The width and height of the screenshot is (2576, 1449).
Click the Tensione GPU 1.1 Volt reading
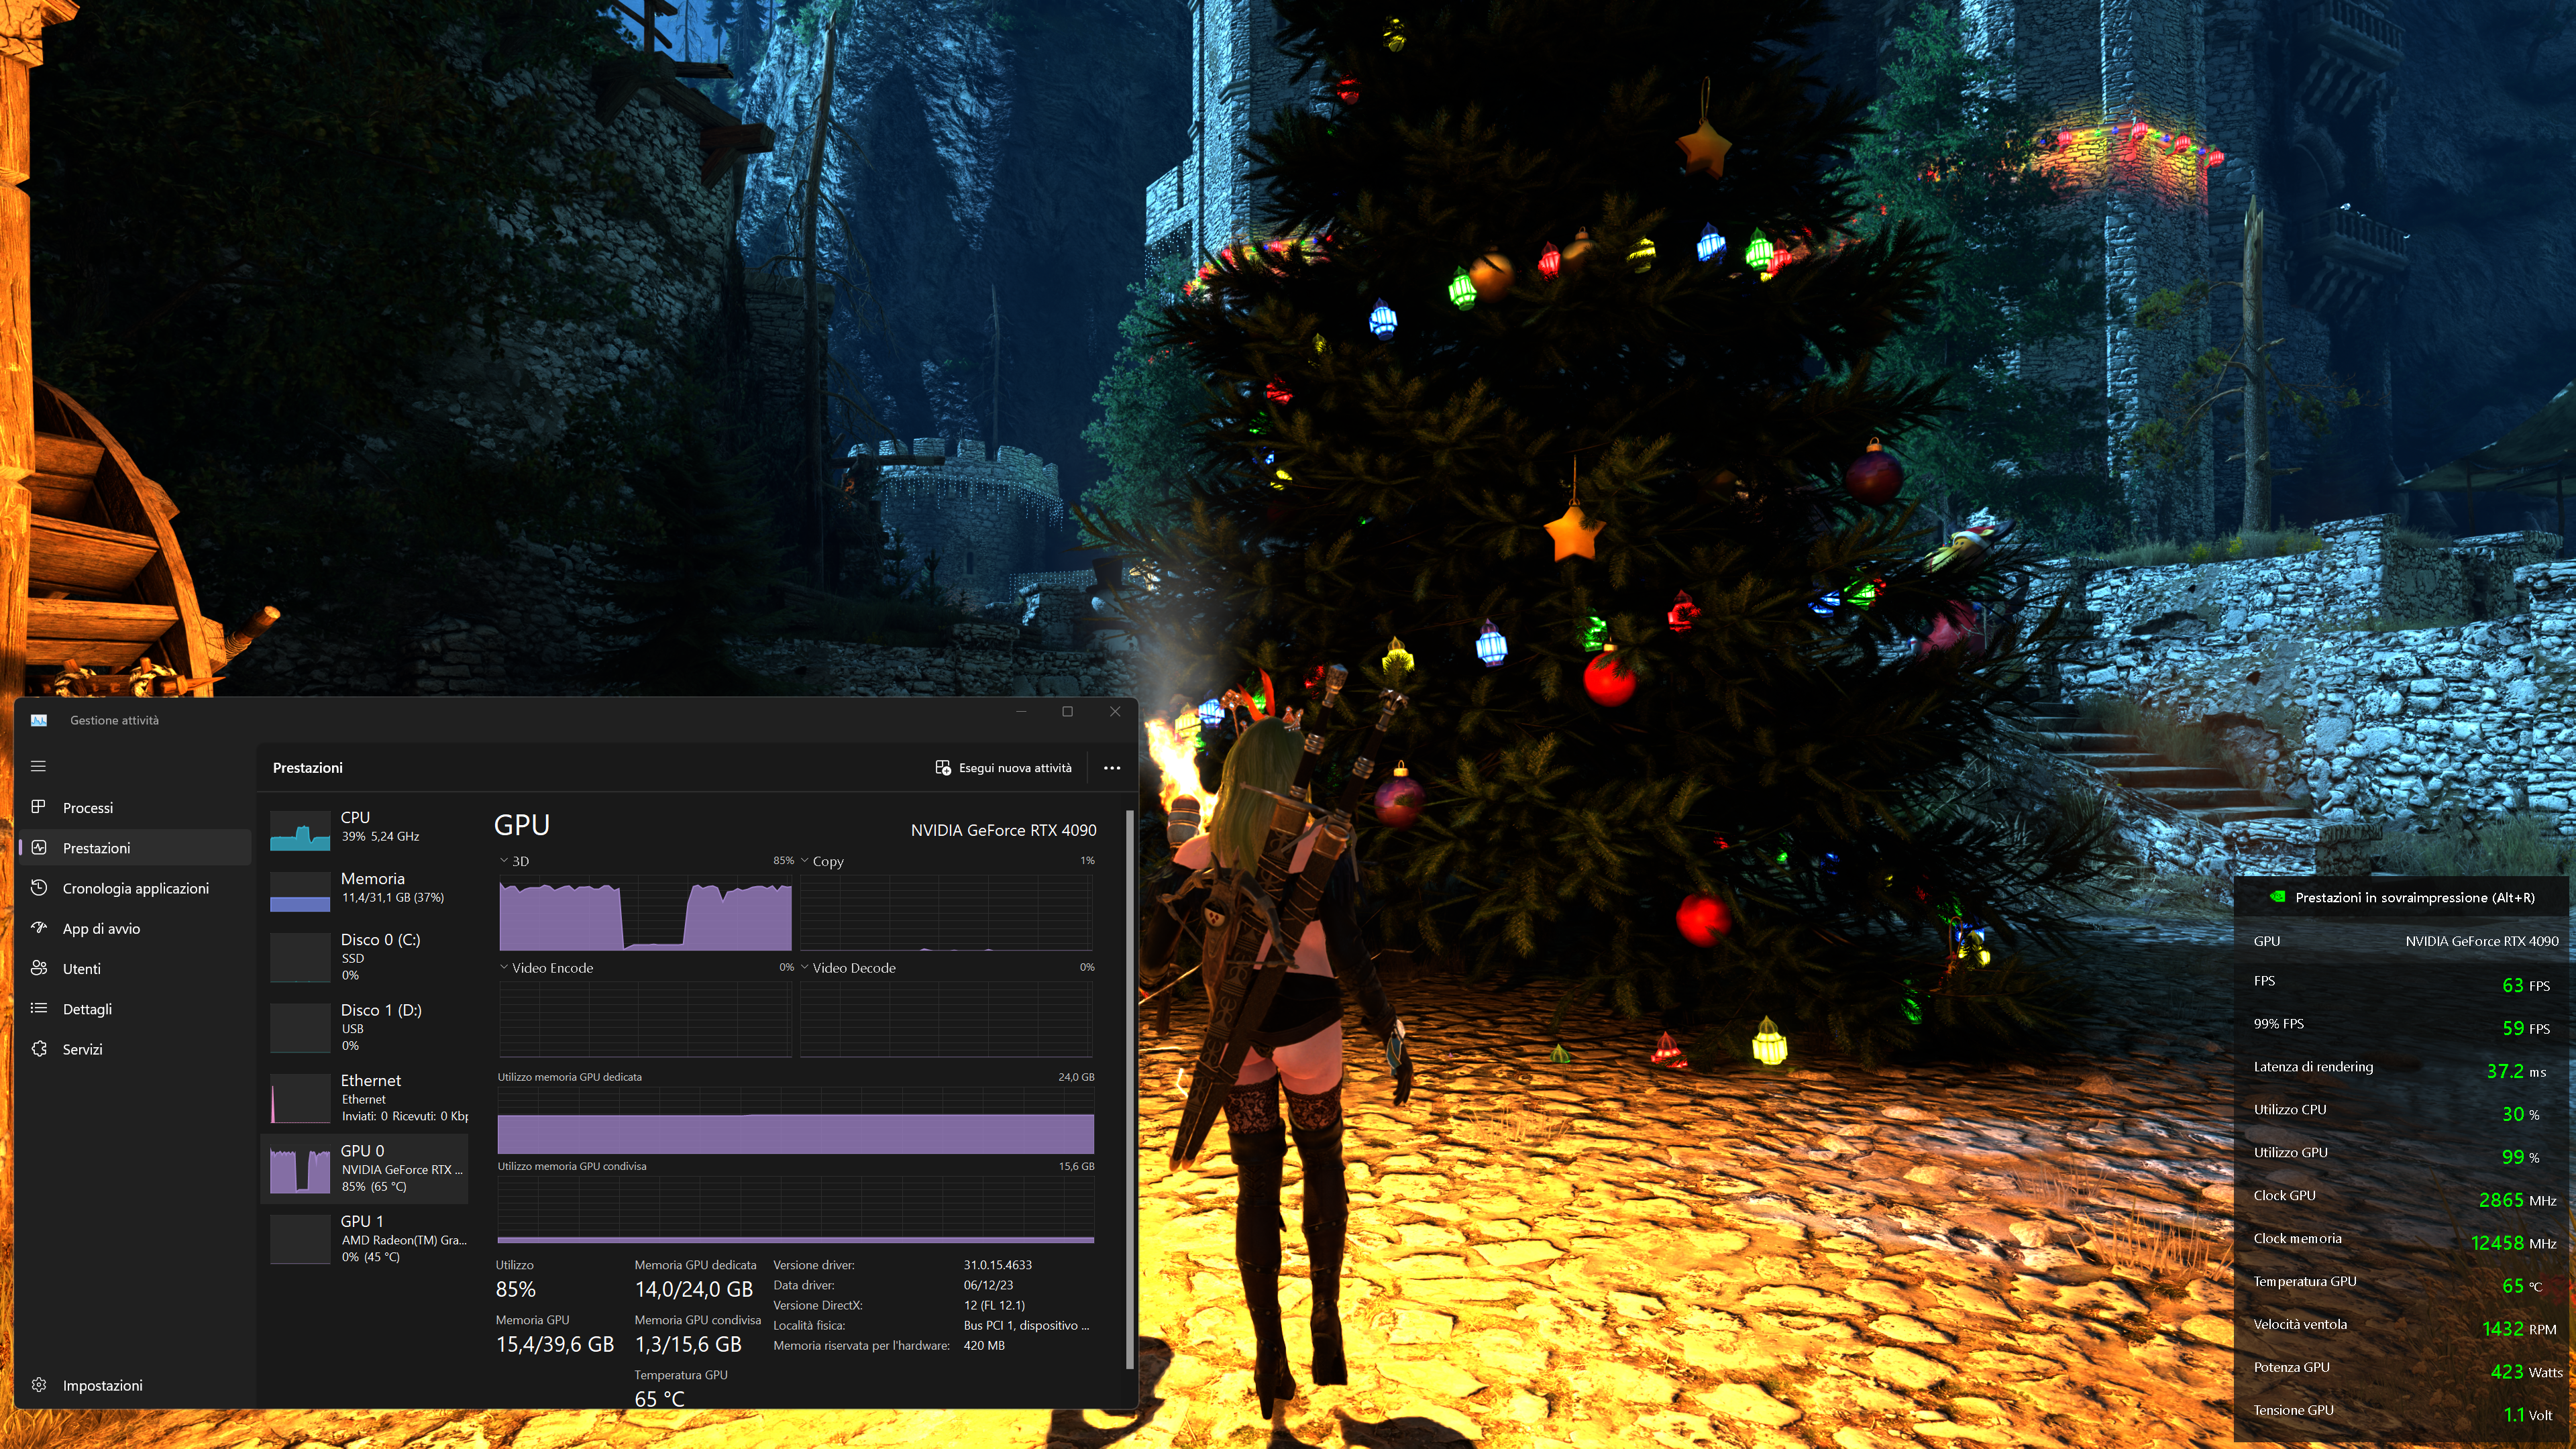[2527, 1415]
